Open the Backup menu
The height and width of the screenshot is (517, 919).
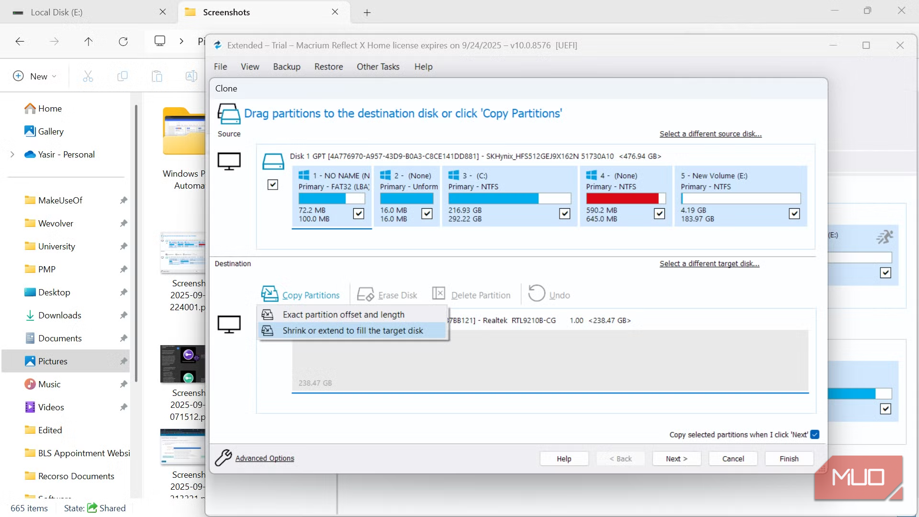pos(287,67)
